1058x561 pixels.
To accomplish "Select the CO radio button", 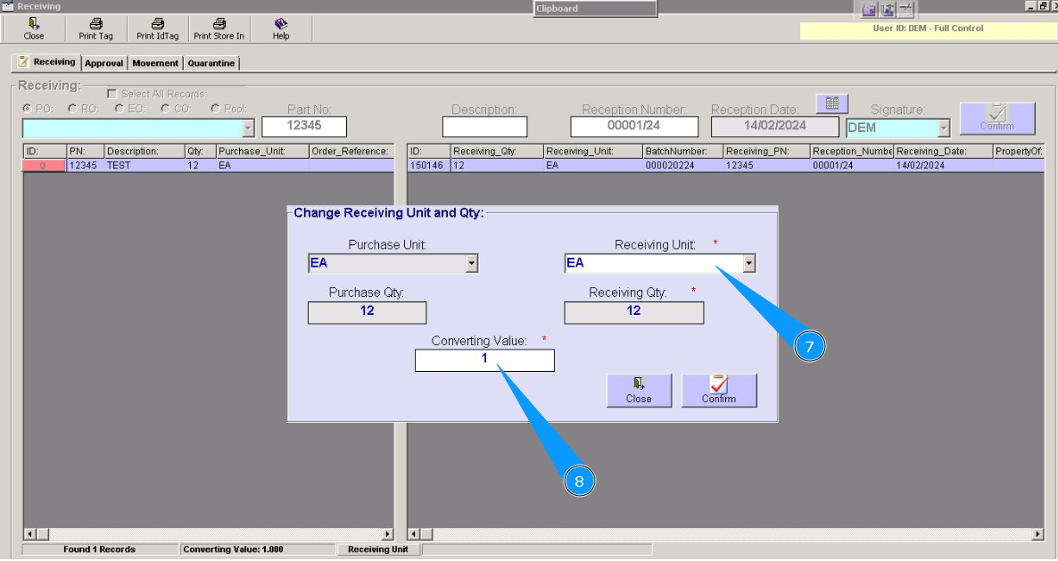I will tap(165, 109).
